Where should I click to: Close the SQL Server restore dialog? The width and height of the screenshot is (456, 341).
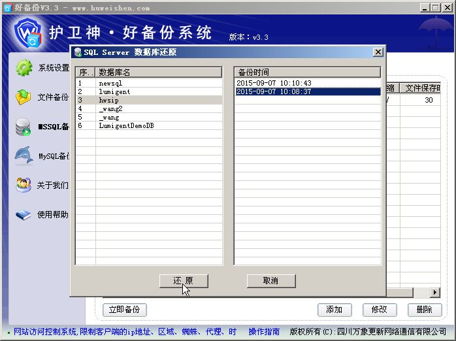(x=378, y=52)
